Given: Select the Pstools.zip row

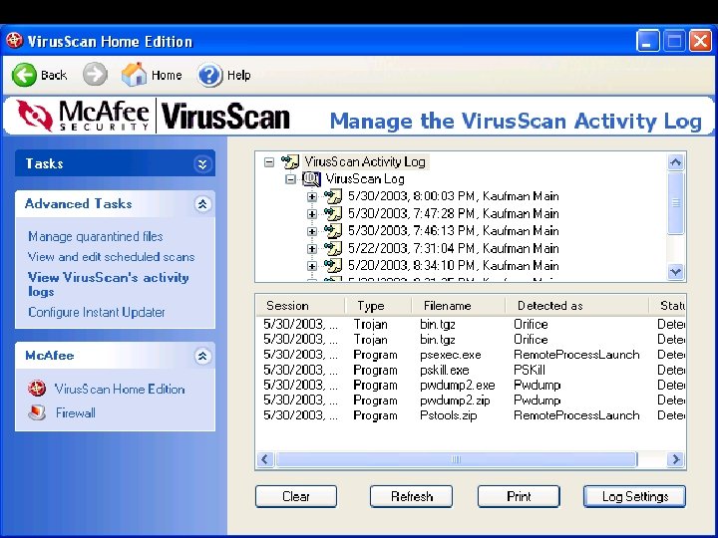Looking at the screenshot, I should 471,415.
